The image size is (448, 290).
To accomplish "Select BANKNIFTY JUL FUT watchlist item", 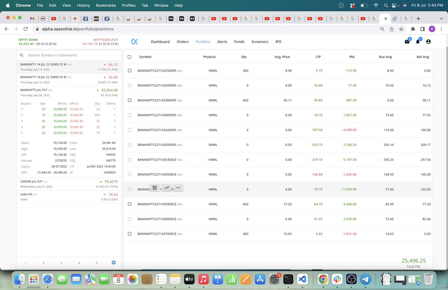I will (x=69, y=92).
